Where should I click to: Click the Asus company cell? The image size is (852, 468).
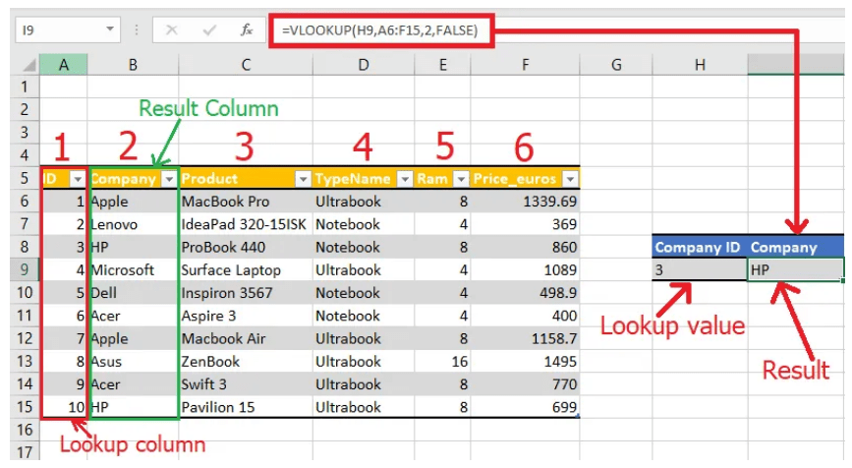click(133, 361)
